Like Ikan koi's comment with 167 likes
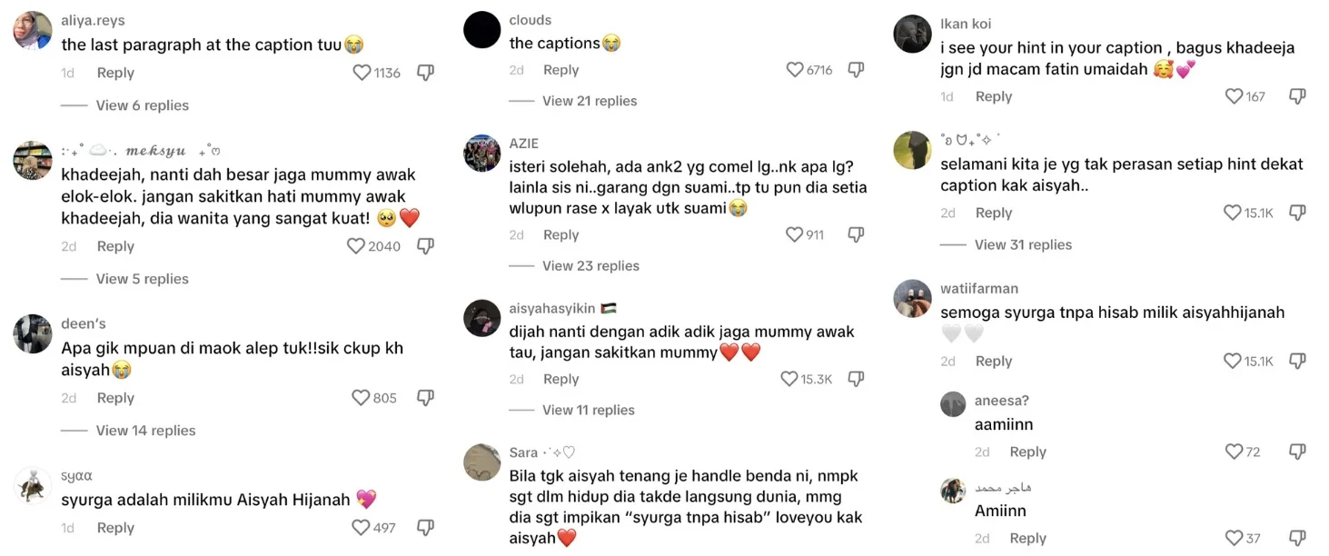 pos(1234,96)
